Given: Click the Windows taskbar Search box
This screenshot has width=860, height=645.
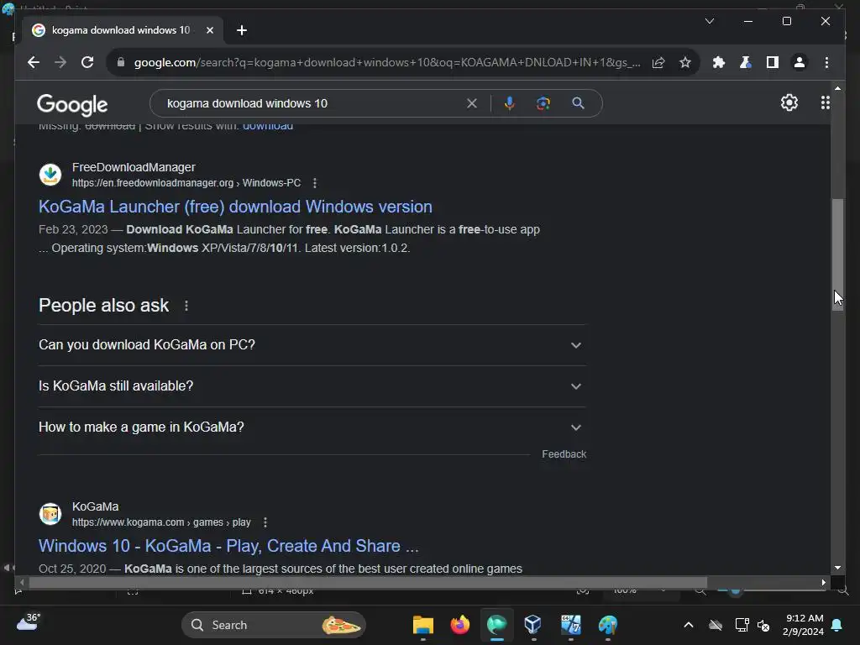Looking at the screenshot, I should coord(274,625).
